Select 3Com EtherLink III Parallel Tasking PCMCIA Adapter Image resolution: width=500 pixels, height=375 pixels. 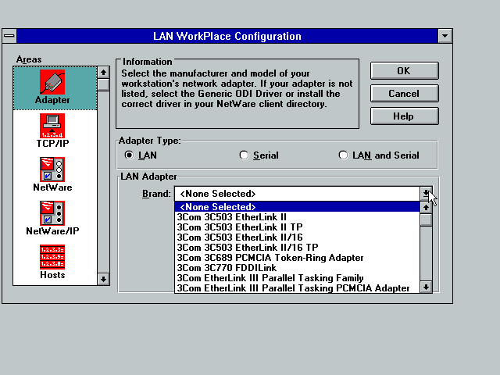click(x=297, y=288)
